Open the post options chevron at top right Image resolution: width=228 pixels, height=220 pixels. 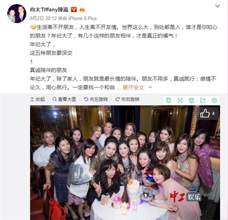pyautogui.click(x=217, y=6)
